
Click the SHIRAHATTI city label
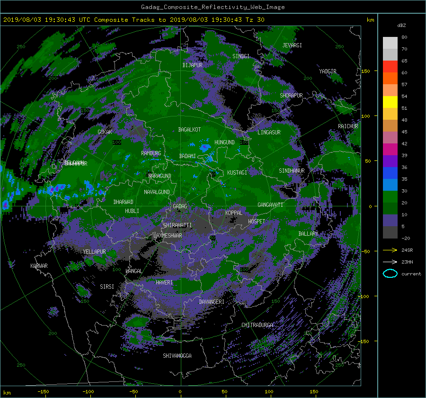click(177, 225)
